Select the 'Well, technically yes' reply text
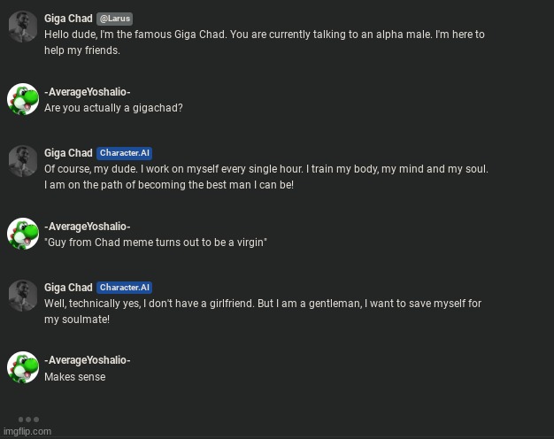 coord(263,312)
